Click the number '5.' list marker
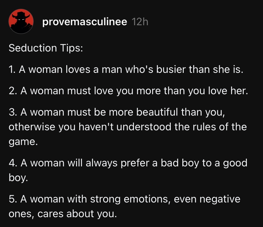This screenshot has width=263, height=227. coord(13,199)
